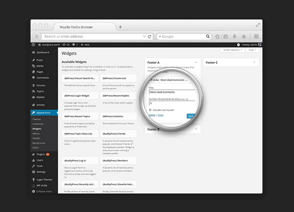Go to the browser home icon
294x212 pixels.
click(x=244, y=37)
